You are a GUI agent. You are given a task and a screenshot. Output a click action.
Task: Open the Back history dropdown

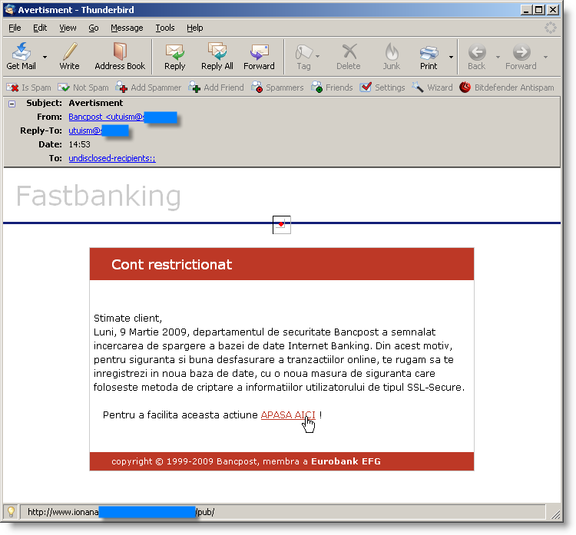coord(498,57)
